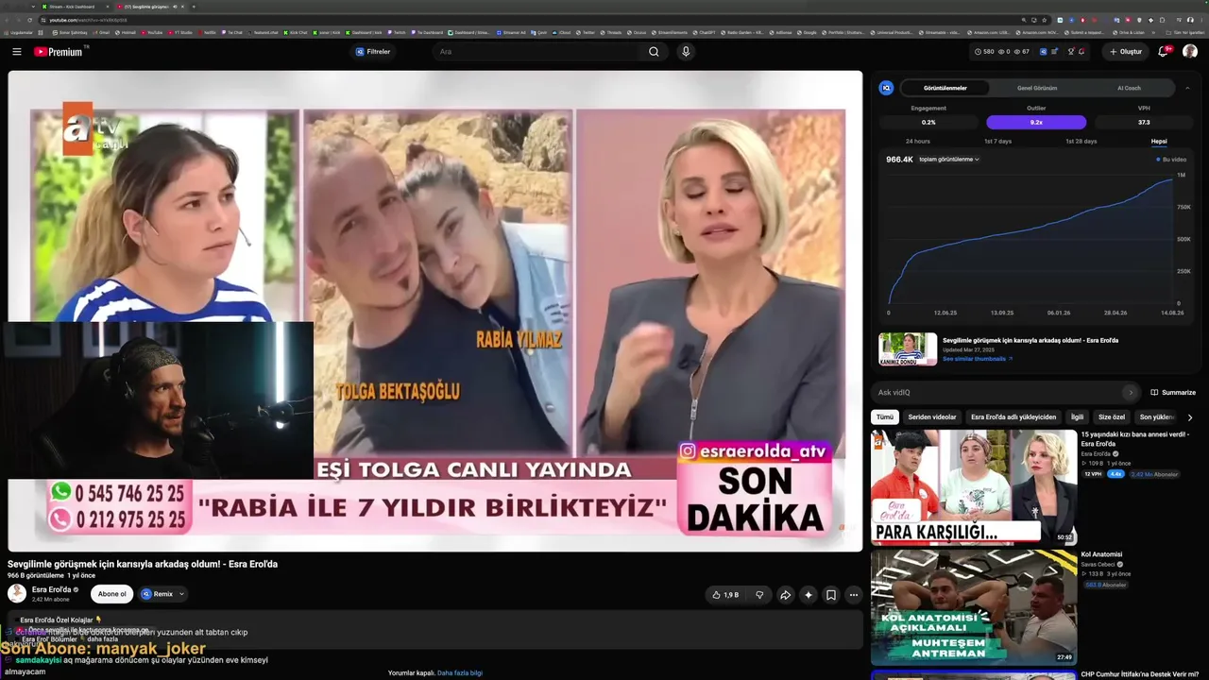Select the 1st 7 days range tab
This screenshot has height=680, width=1209.
coord(997,142)
